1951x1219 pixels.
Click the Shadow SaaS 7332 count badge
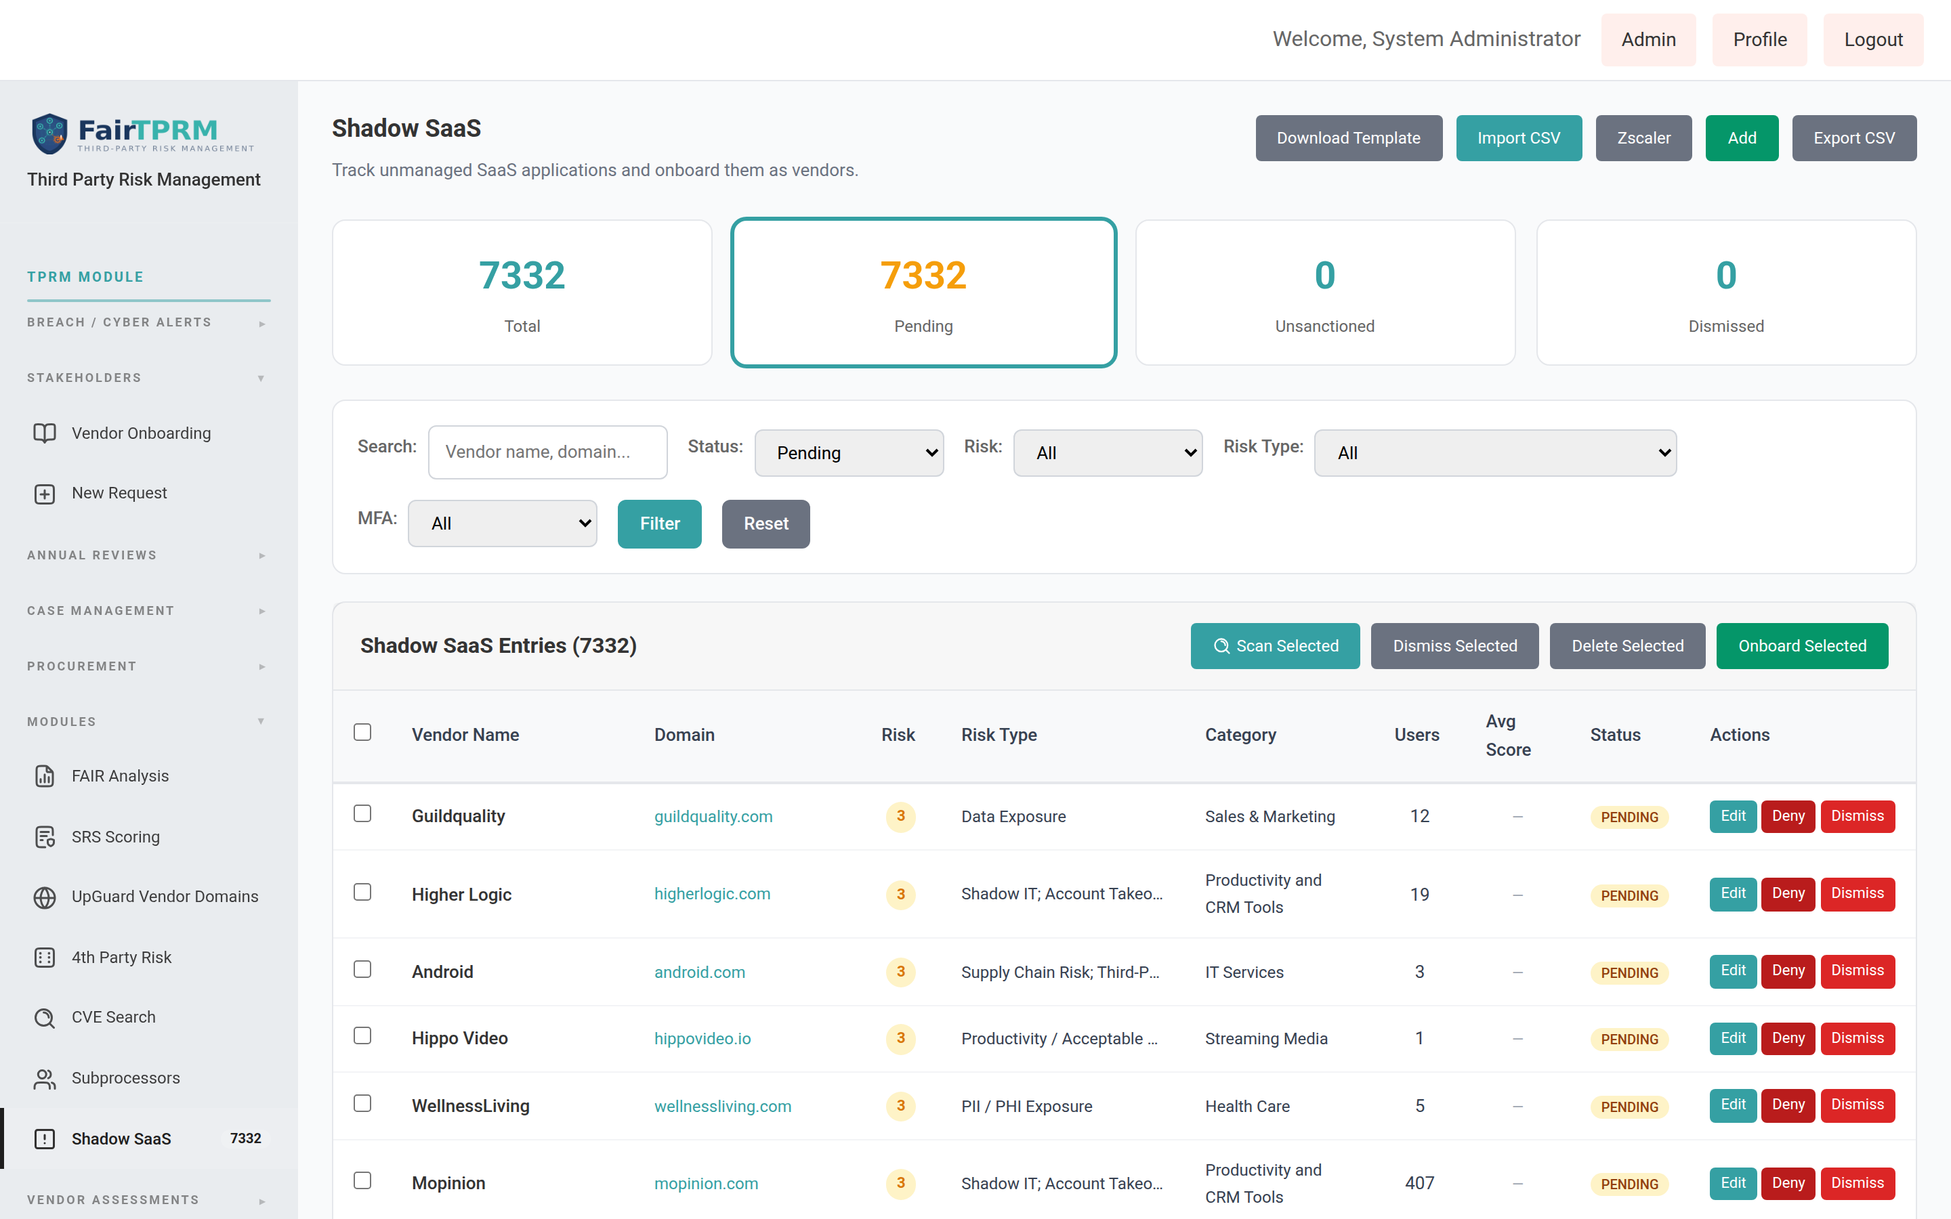pyautogui.click(x=245, y=1138)
